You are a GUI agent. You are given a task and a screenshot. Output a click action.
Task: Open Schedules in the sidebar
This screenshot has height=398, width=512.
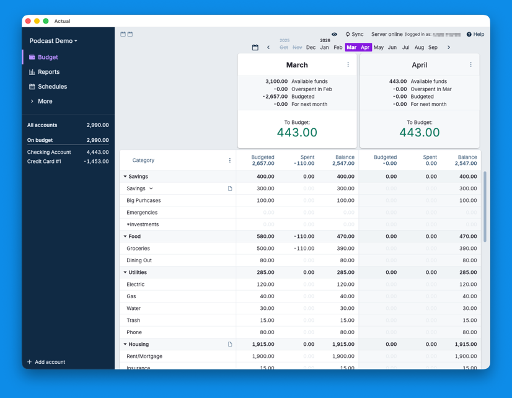(x=52, y=87)
